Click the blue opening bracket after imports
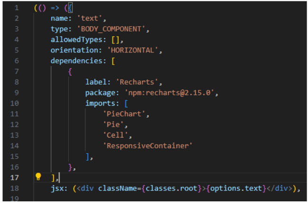Image resolution: width=308 pixels, height=203 pixels. (127, 104)
